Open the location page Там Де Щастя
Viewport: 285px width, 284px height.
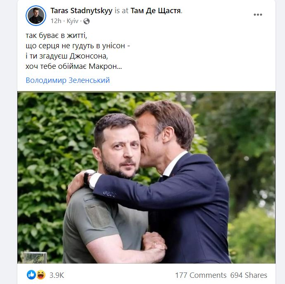156,11
